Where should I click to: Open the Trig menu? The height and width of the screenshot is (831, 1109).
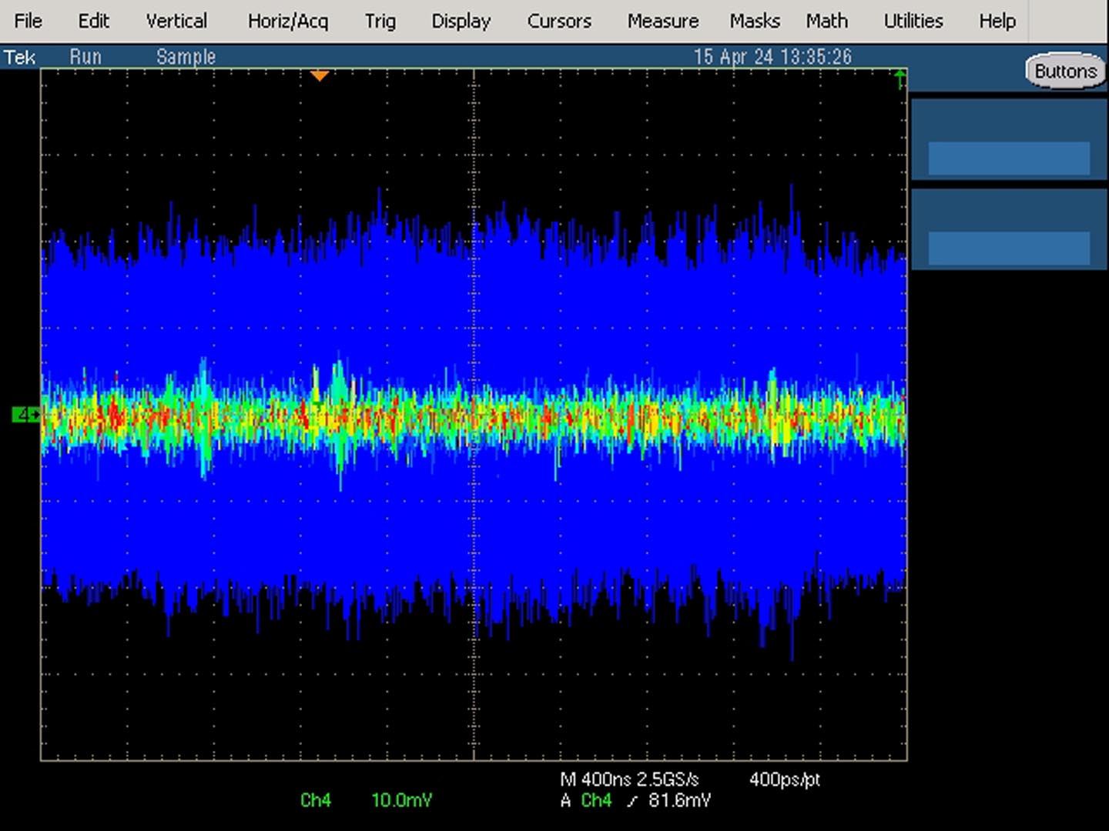pyautogui.click(x=380, y=21)
